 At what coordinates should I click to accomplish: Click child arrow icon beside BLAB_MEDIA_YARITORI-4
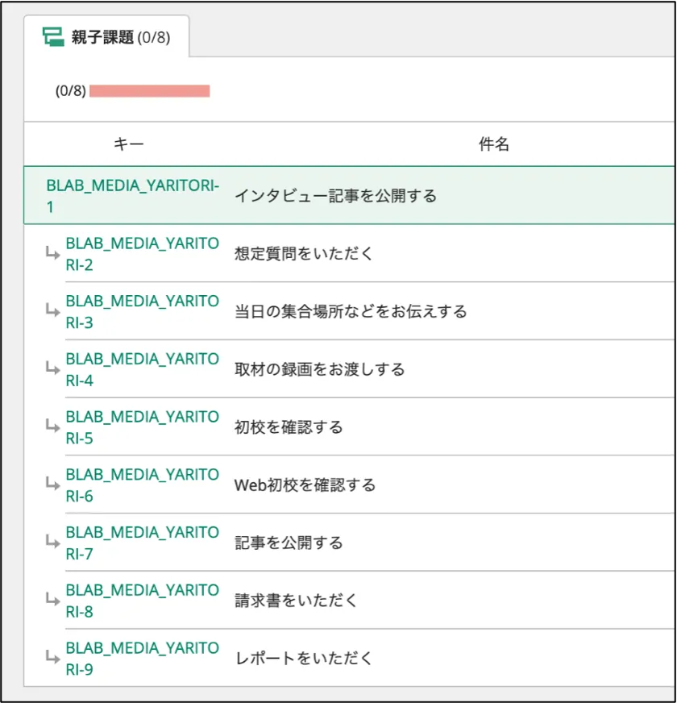[52, 369]
